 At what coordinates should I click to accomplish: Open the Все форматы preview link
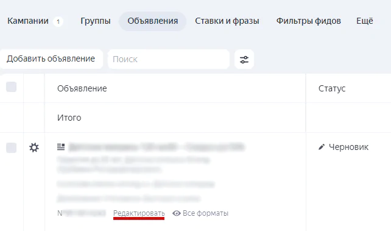[205, 213]
